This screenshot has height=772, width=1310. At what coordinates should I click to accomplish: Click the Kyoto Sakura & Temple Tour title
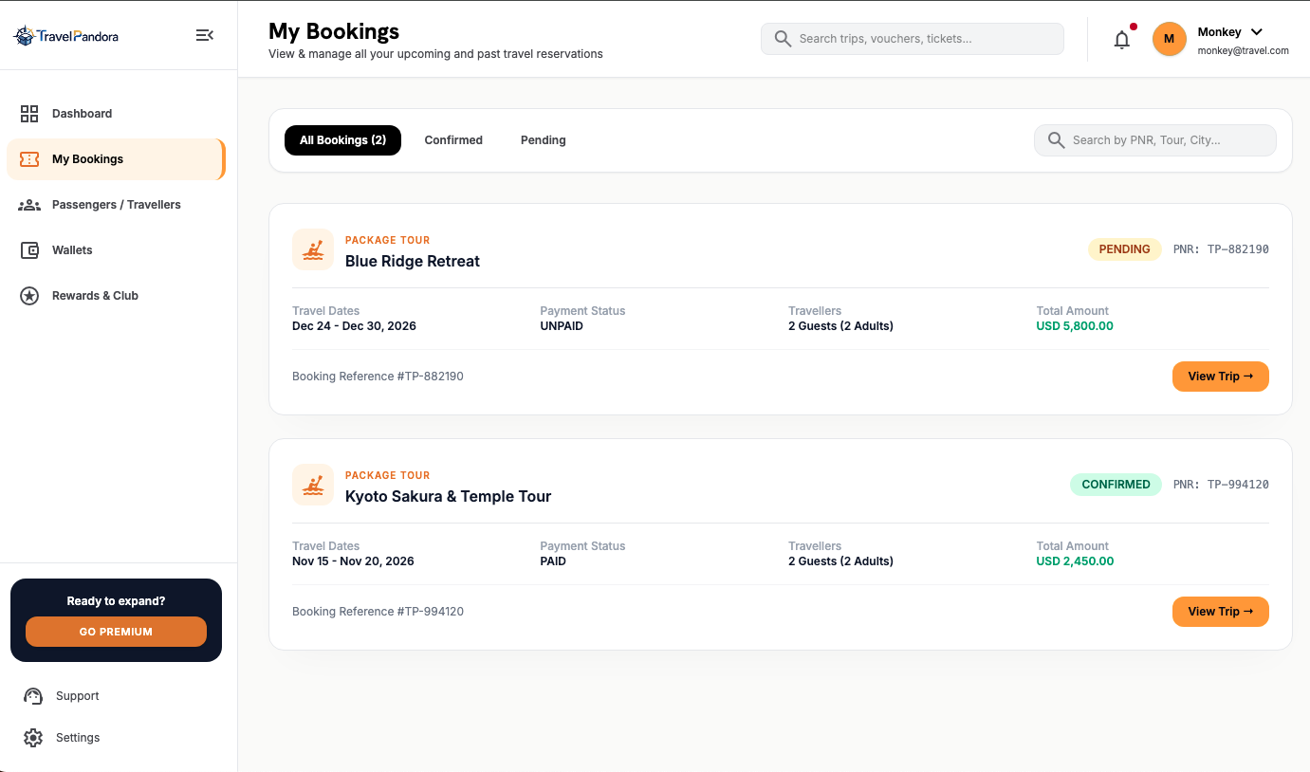(448, 497)
